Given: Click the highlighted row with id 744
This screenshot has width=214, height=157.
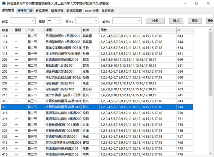Looking at the screenshot, I should (97, 107).
